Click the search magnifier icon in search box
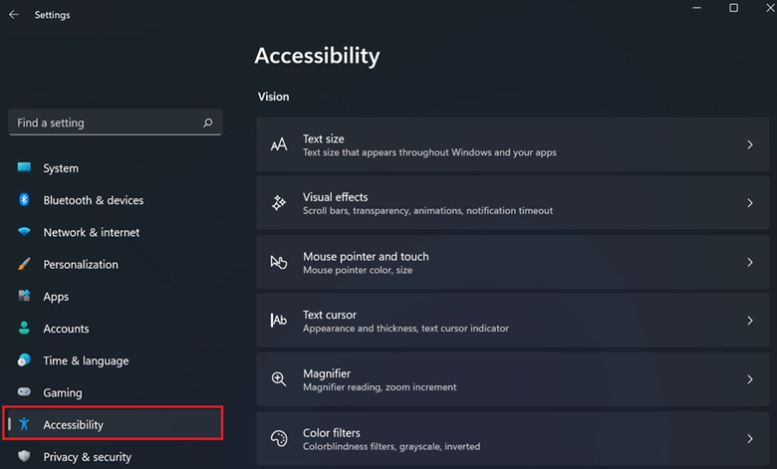 (x=207, y=123)
